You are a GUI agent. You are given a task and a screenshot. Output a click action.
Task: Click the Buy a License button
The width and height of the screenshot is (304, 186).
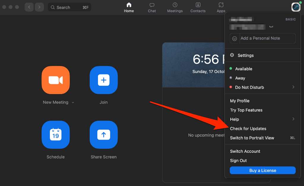(x=263, y=171)
